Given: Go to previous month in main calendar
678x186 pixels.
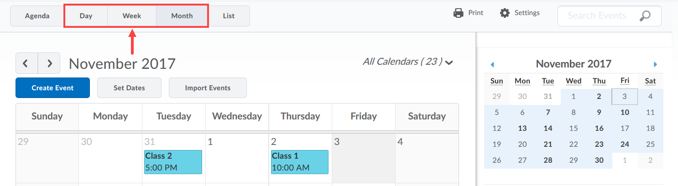Looking at the screenshot, I should pos(27,63).
